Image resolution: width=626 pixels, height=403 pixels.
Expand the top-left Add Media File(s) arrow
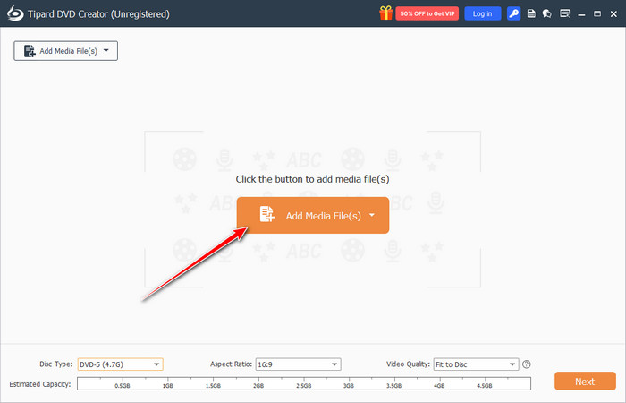[x=106, y=51]
